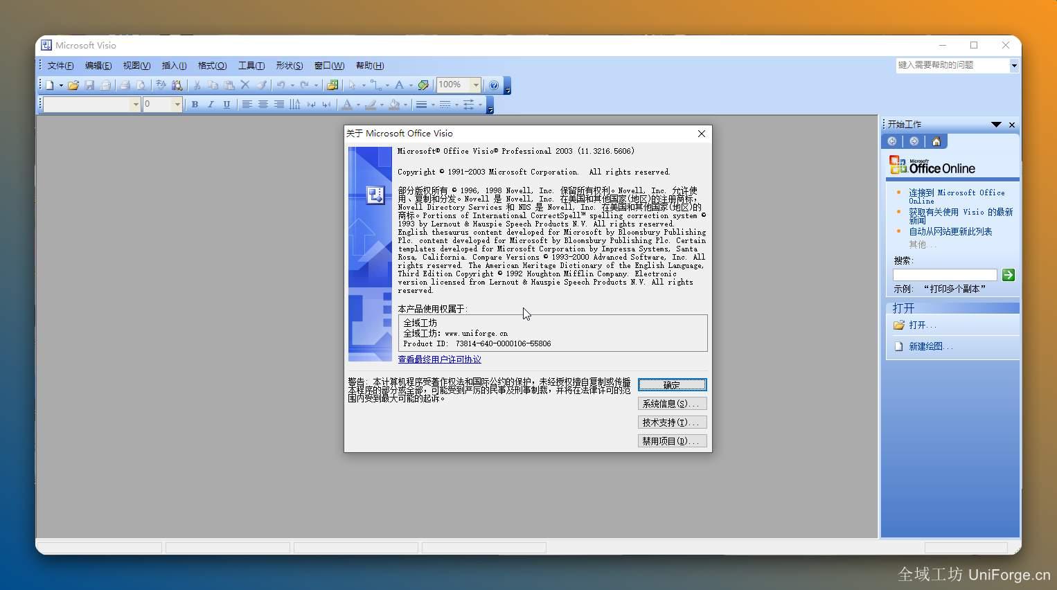Click the Cut scissors icon

(x=197, y=85)
